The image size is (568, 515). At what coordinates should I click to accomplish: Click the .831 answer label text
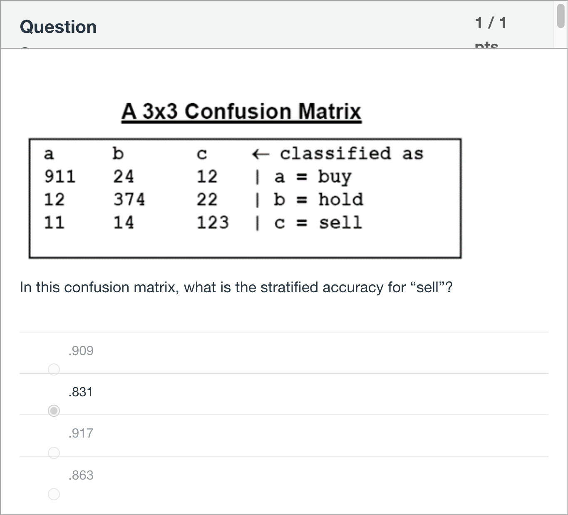click(x=80, y=392)
